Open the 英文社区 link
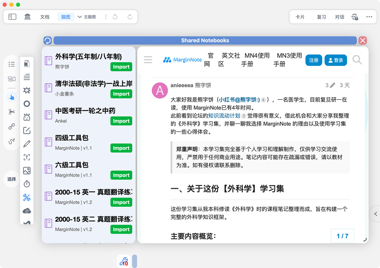The width and height of the screenshot is (380, 268). click(x=229, y=60)
